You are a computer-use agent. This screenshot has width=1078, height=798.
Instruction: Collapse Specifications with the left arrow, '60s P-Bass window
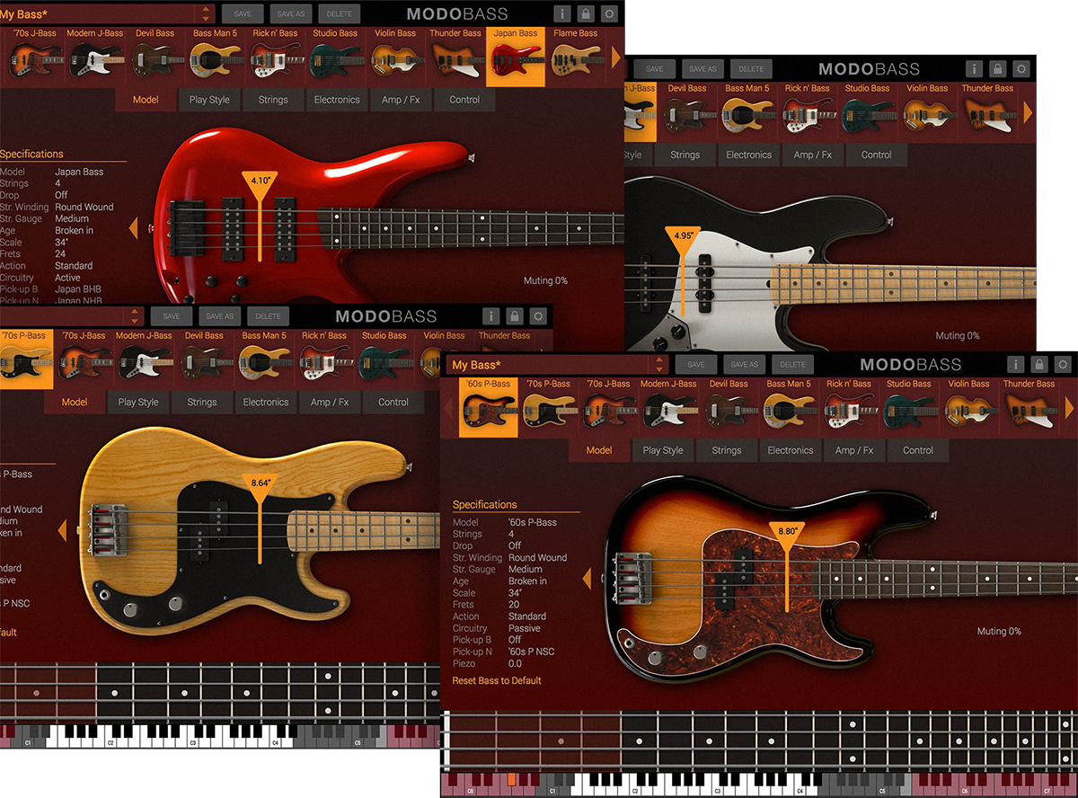[587, 579]
